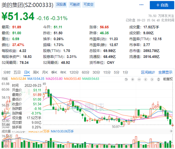Click the 市净率 value 2.77
175x149 pixels.
coord(147,45)
